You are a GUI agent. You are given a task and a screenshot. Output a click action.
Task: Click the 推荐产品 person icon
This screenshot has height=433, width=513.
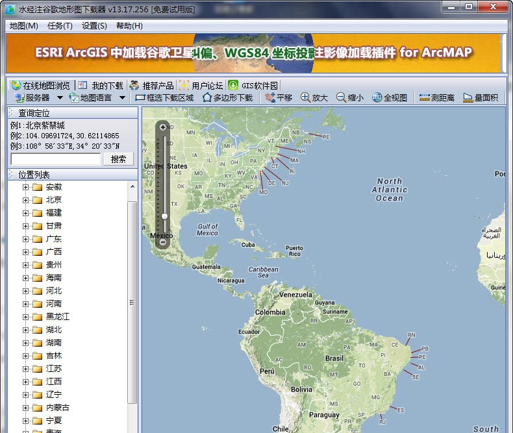click(134, 85)
